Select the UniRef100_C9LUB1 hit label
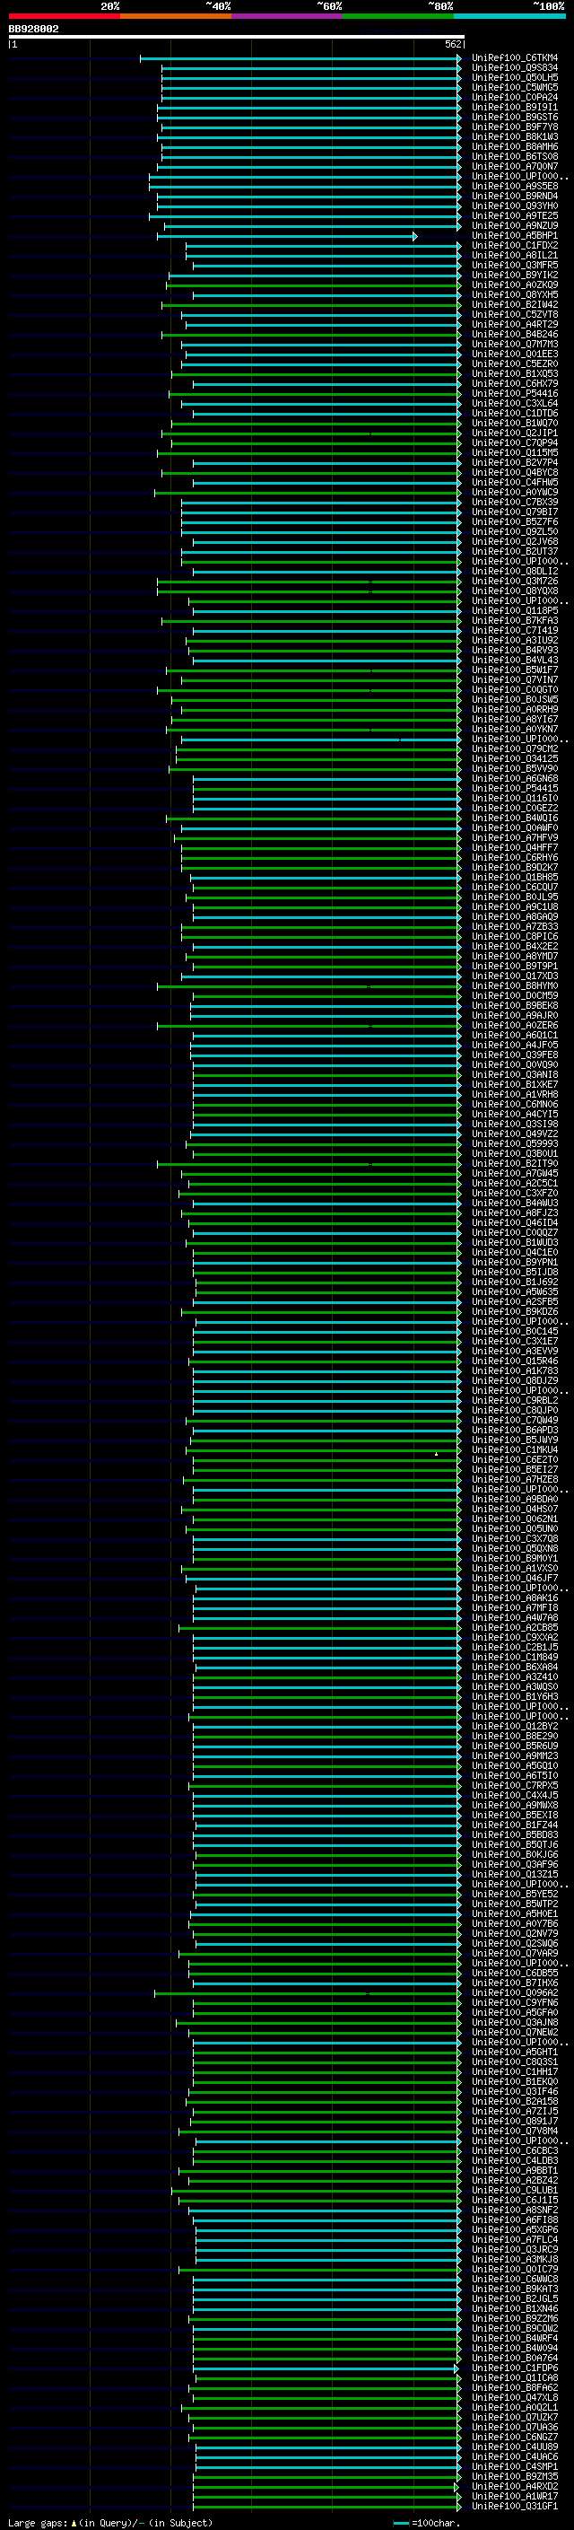 [515, 2190]
